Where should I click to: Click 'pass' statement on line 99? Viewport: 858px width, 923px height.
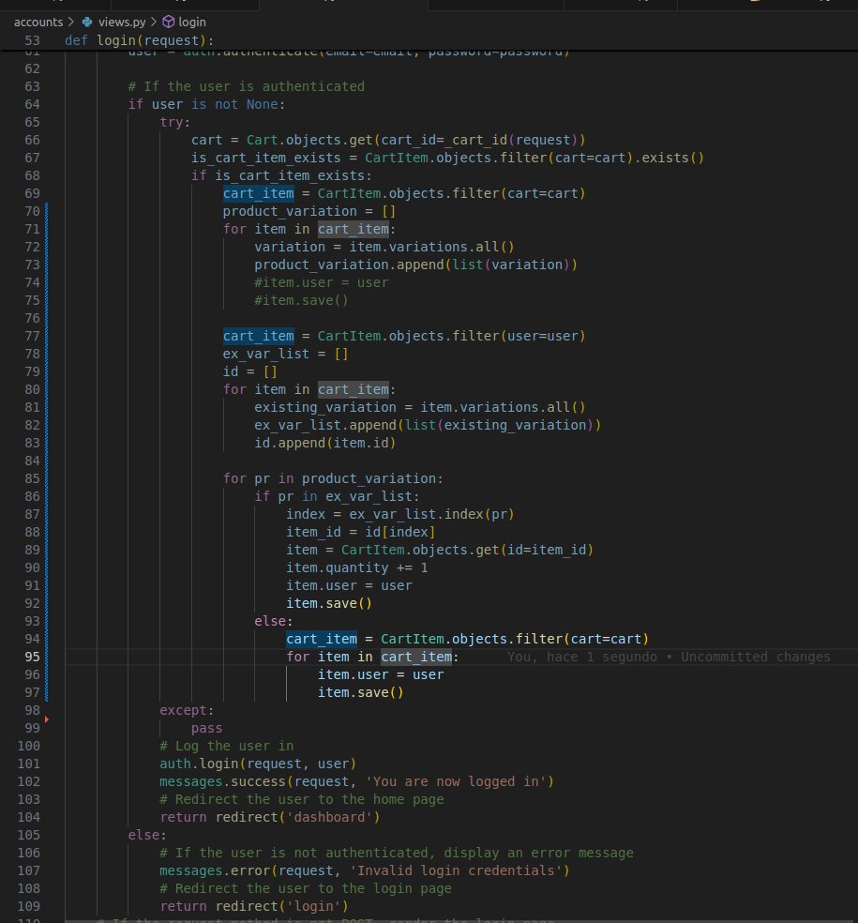point(206,728)
